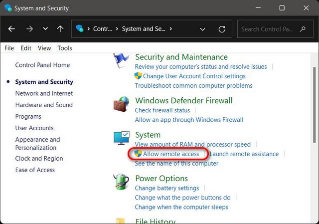Click the vertical scrollbar on the right
319x224 pixels.
tap(314, 100)
